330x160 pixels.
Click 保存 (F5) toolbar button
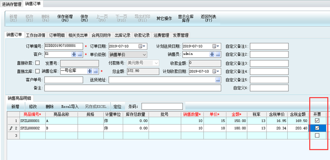[84, 18]
